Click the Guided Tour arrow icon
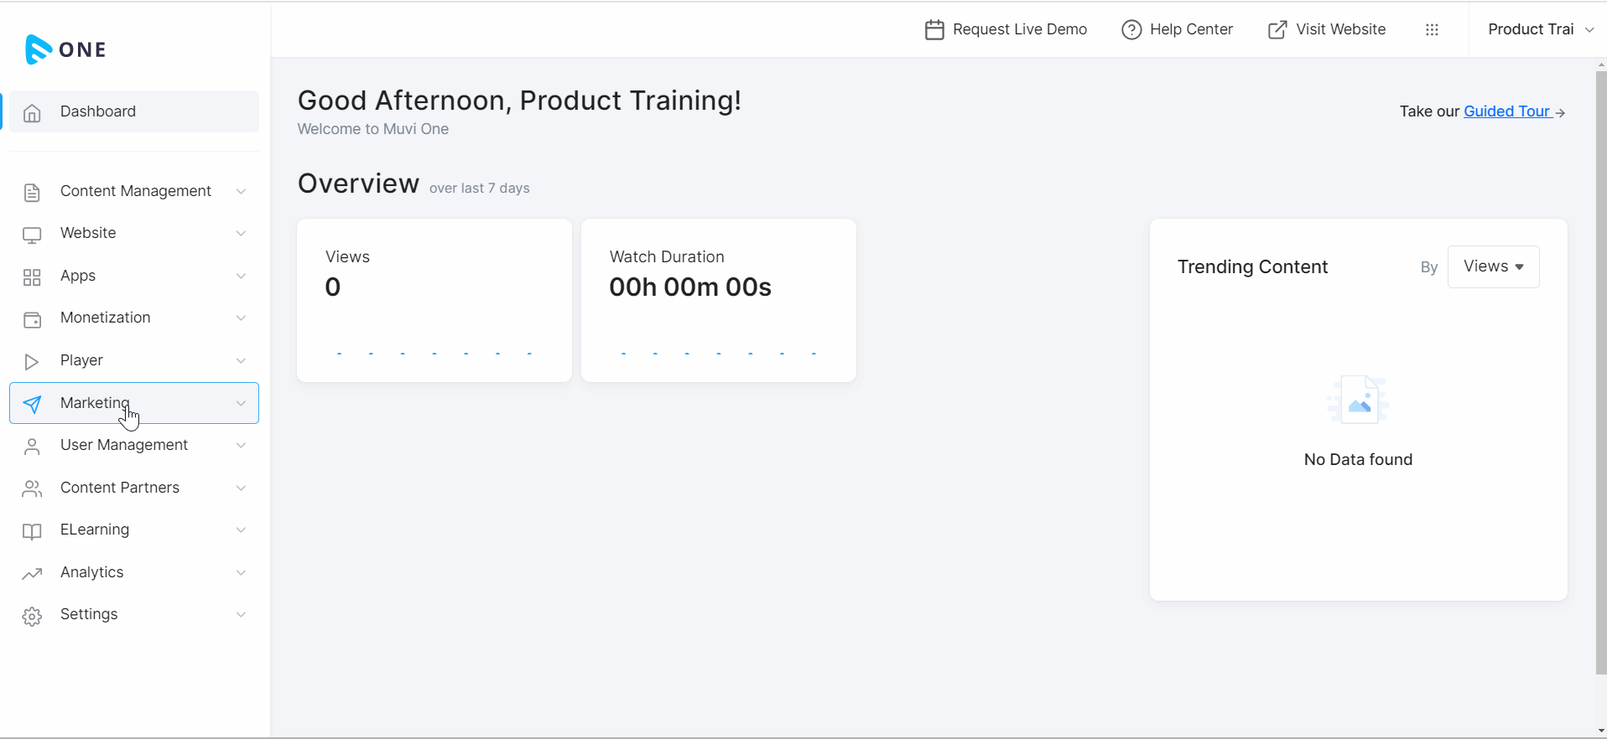1607x739 pixels. pyautogui.click(x=1560, y=113)
